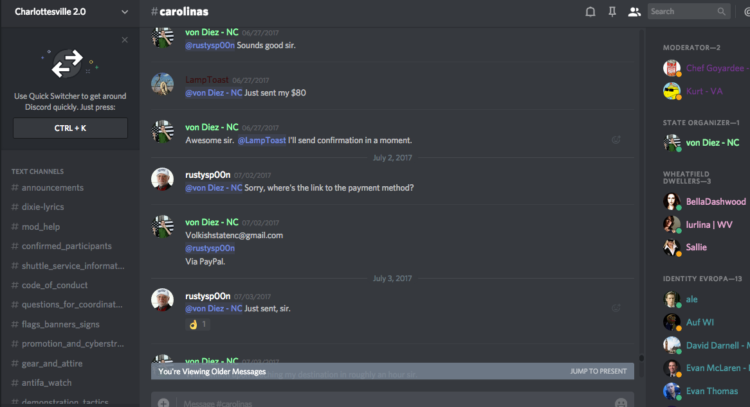Show pinned messages via pin icon

click(612, 12)
